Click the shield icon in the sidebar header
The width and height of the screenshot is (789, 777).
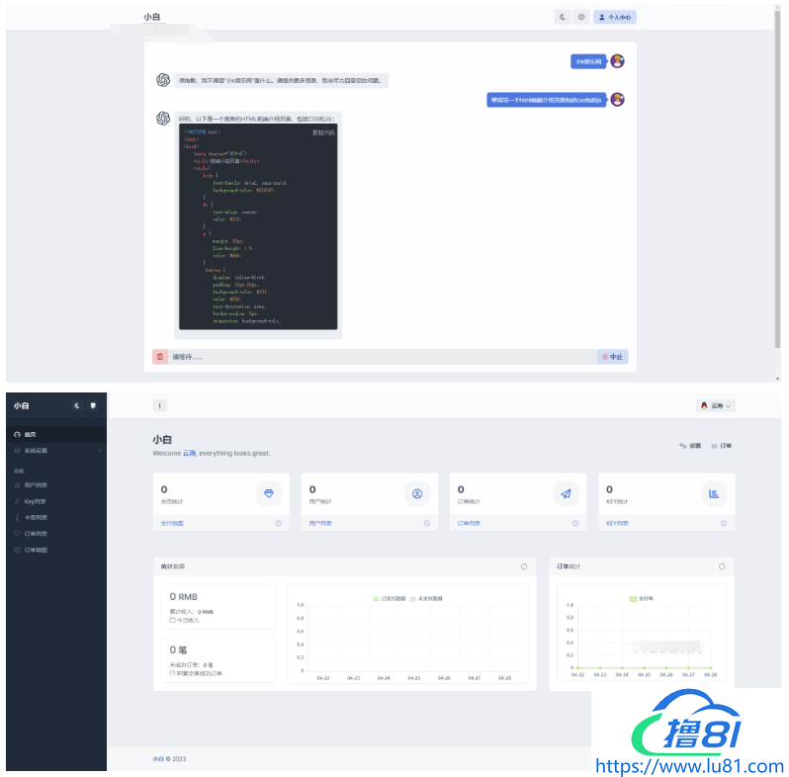[93, 405]
